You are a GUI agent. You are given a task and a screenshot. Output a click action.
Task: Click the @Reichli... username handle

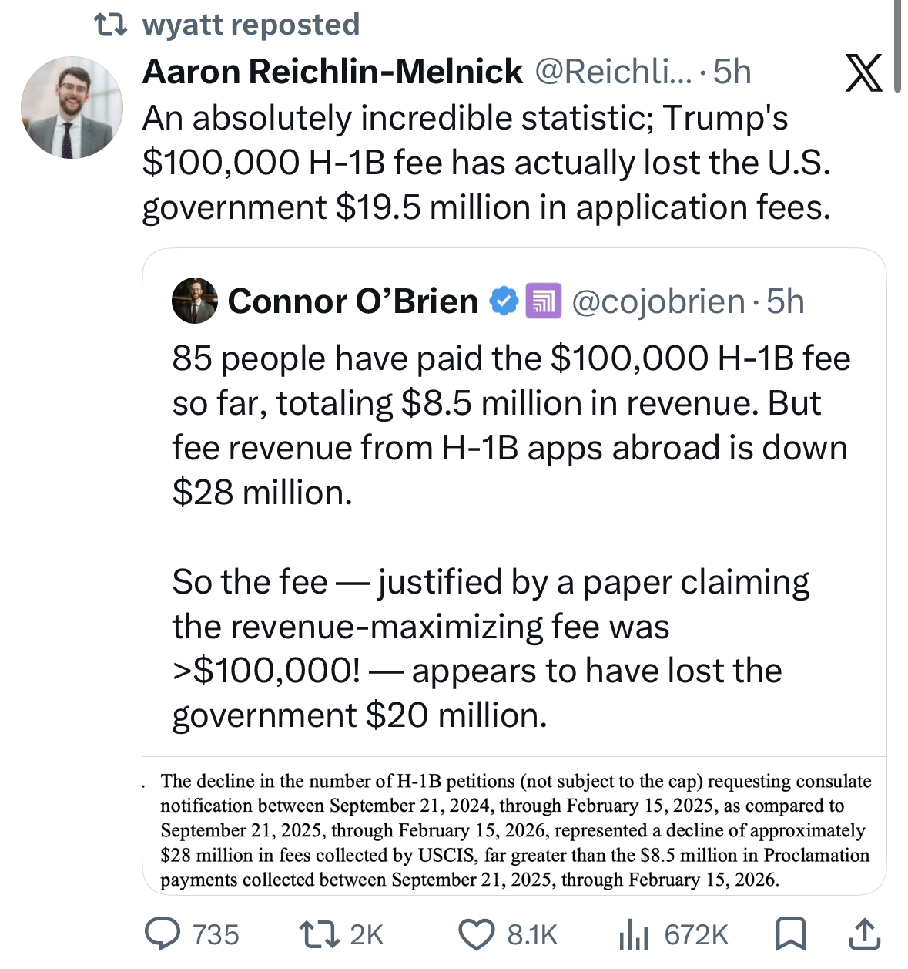click(x=613, y=72)
